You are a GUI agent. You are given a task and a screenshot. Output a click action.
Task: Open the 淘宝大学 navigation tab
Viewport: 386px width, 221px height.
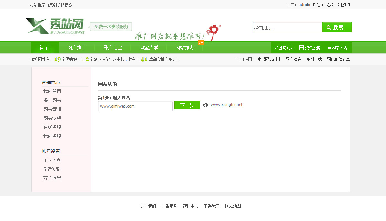pos(149,48)
